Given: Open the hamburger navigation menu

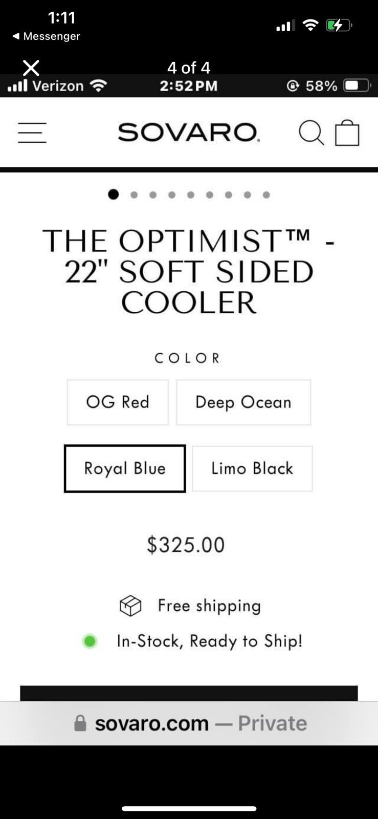Looking at the screenshot, I should point(32,133).
